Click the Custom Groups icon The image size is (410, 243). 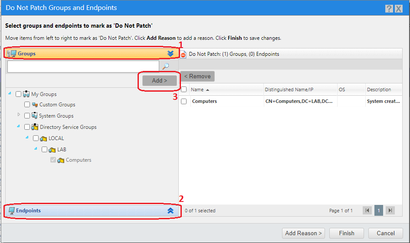[x=35, y=105]
